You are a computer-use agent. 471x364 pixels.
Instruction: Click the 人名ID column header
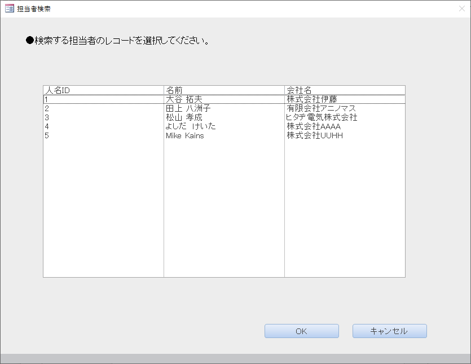pyautogui.click(x=57, y=90)
